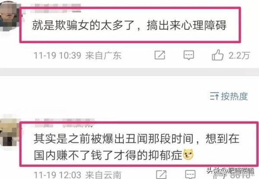This screenshot has height=179, width=259.
Task: Tap the second commenter's blurred username
Action: 64,123
